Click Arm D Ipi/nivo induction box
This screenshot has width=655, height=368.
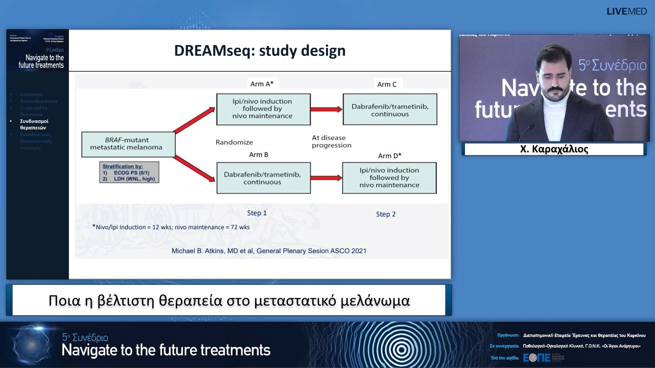point(389,178)
